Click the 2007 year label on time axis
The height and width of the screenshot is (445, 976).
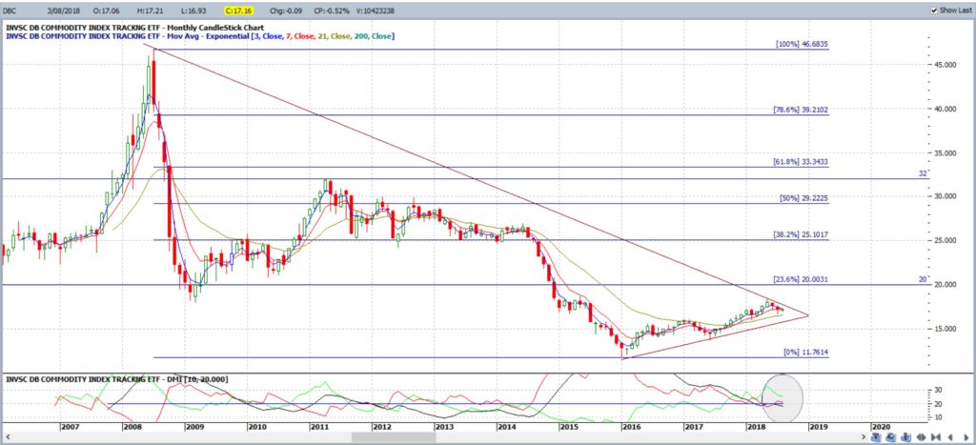70,428
